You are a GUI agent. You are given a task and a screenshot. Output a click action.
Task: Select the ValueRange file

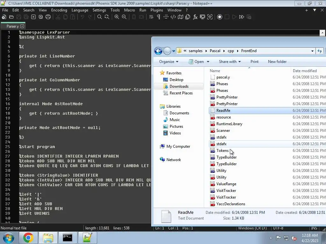(226, 184)
